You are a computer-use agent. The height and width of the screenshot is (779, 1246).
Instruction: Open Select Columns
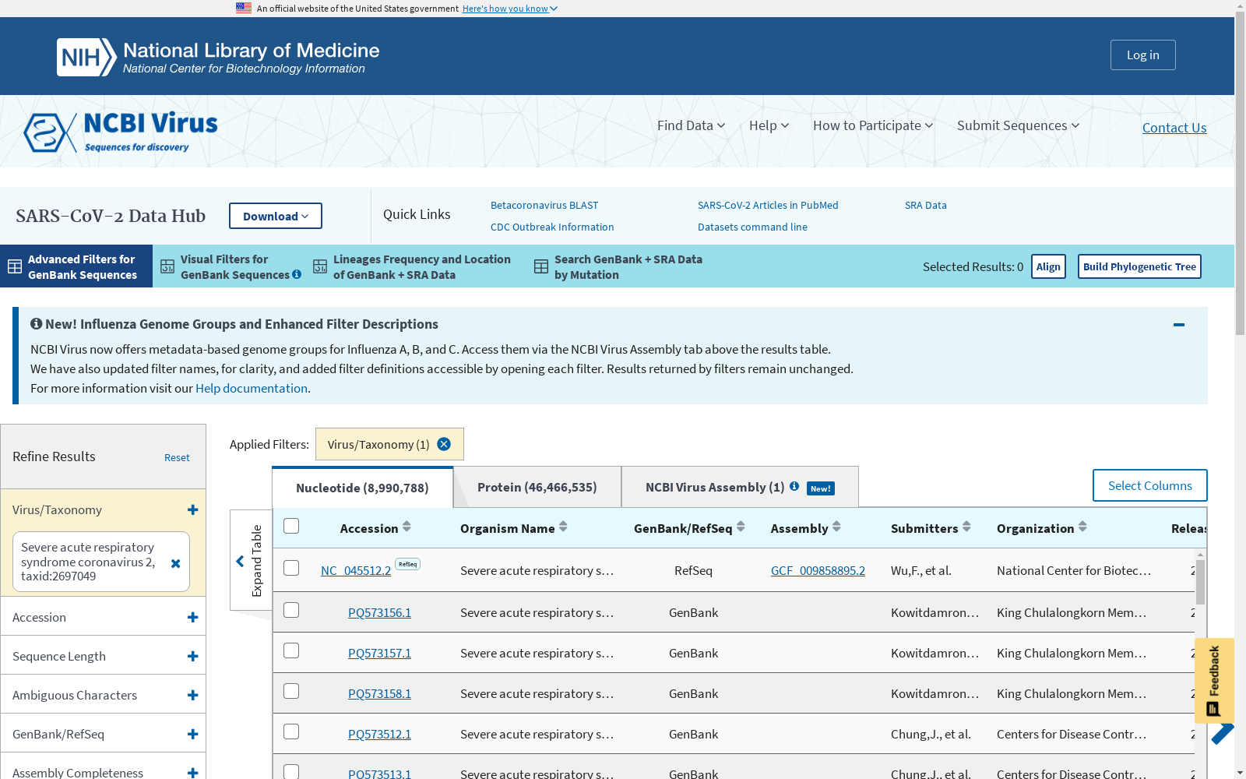click(1149, 485)
